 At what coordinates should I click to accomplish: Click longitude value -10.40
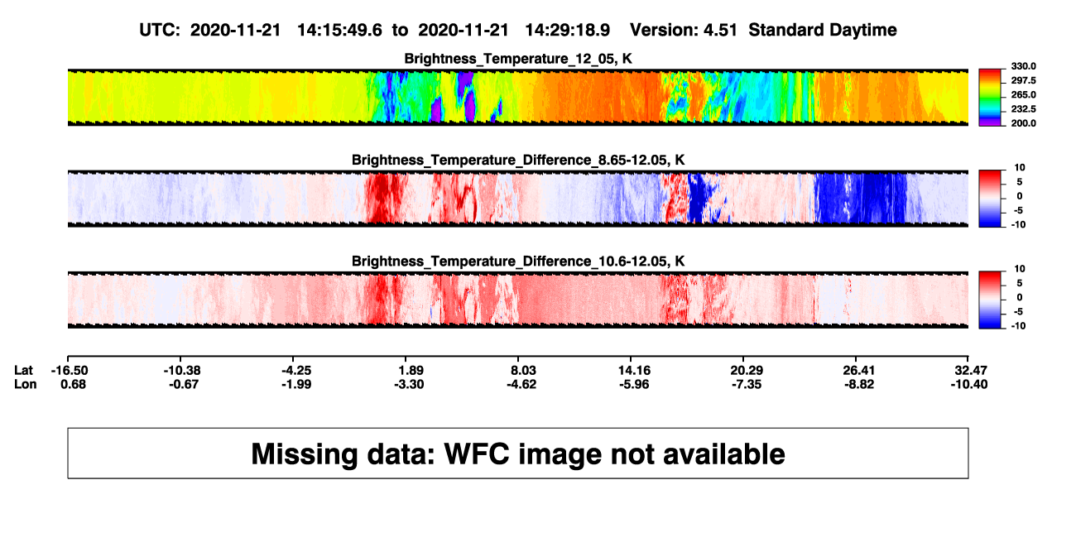tap(969, 384)
